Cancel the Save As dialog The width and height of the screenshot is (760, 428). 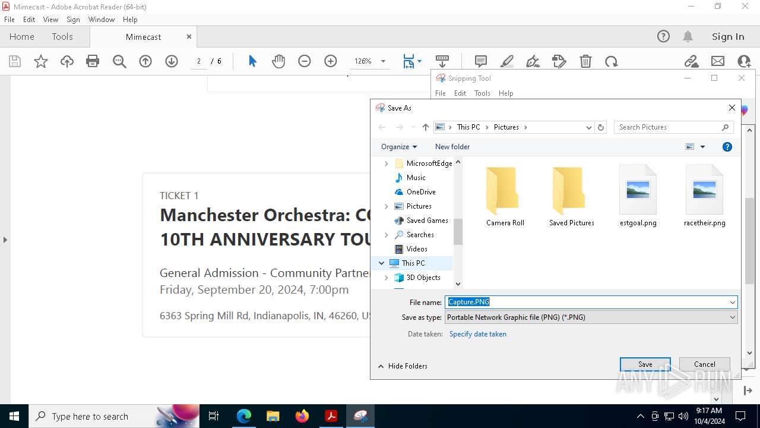705,364
